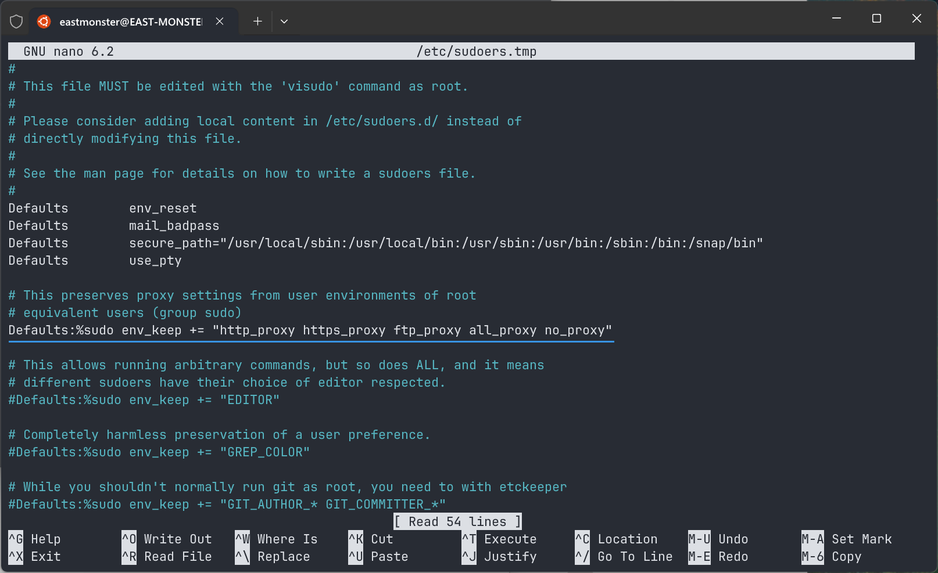Maximize the terminal window

point(876,19)
